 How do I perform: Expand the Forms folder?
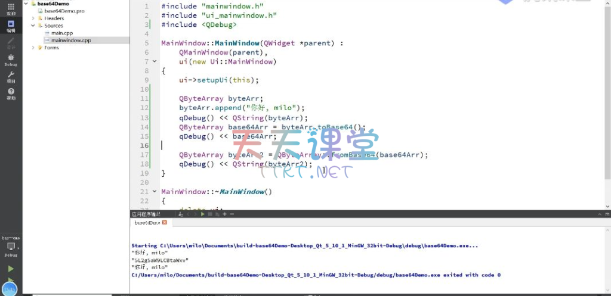(x=33, y=48)
